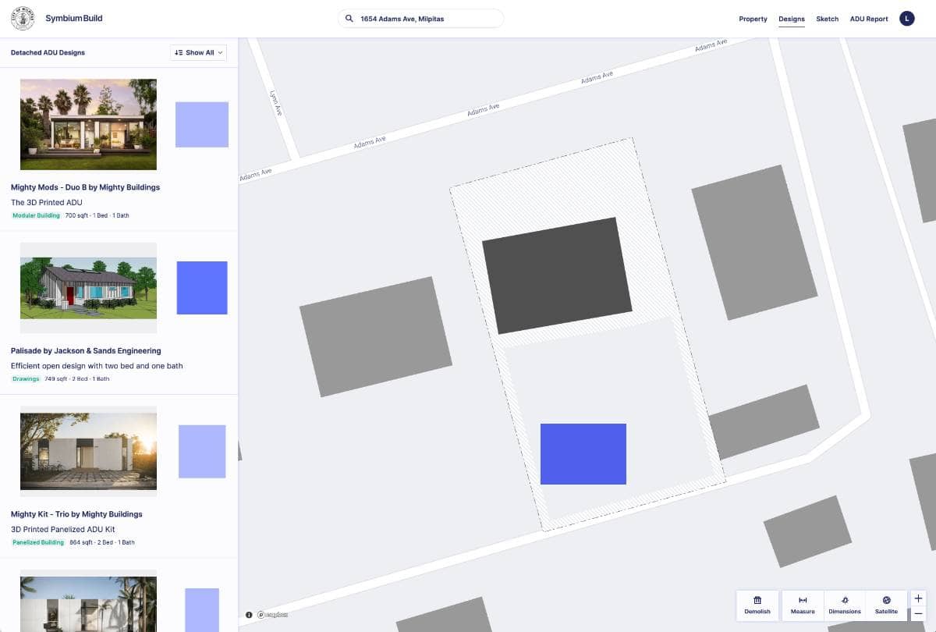Go to the Sketch tab
This screenshot has width=936, height=632.
pos(827,19)
